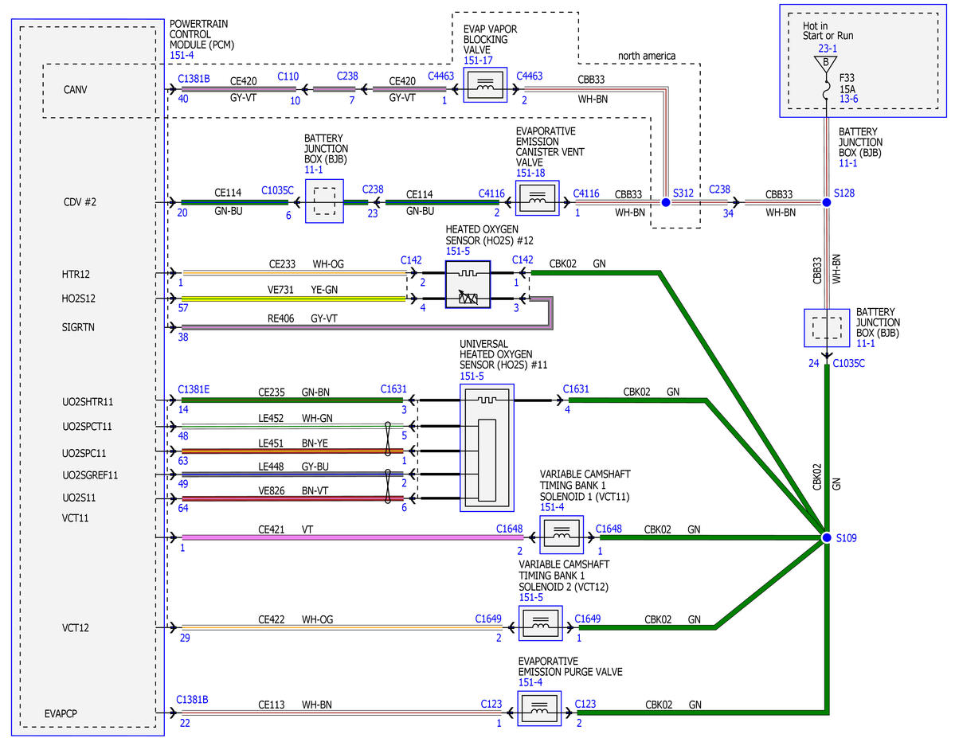Image resolution: width=955 pixels, height=738 pixels.
Task: Select the BJB box above C1035C pin 24
Action: (x=827, y=328)
